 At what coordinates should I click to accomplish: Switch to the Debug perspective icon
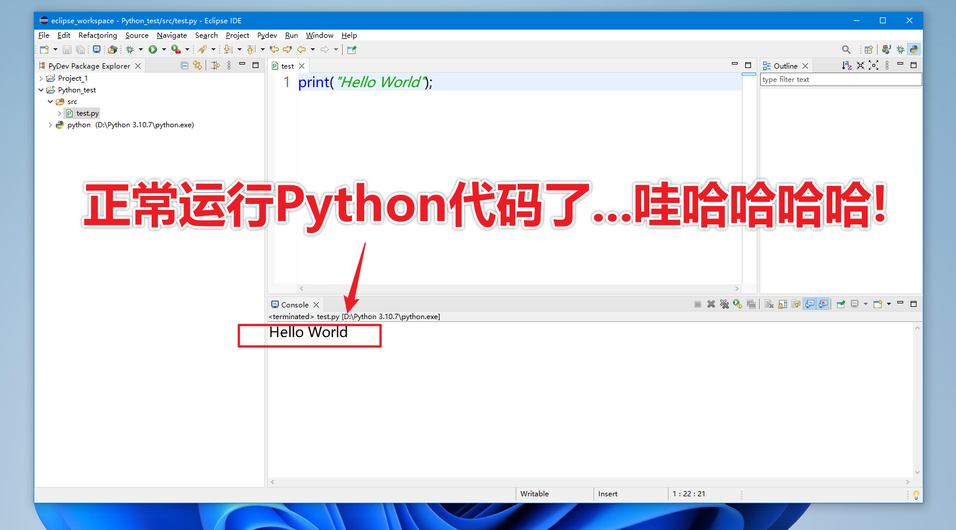pos(900,50)
